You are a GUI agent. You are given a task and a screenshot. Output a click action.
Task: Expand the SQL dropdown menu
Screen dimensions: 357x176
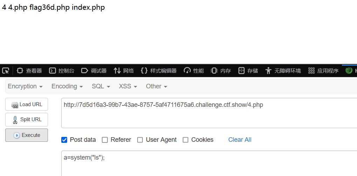[x=101, y=86]
